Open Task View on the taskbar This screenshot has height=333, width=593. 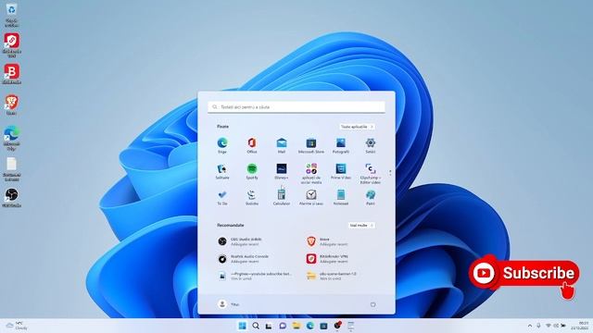269,326
